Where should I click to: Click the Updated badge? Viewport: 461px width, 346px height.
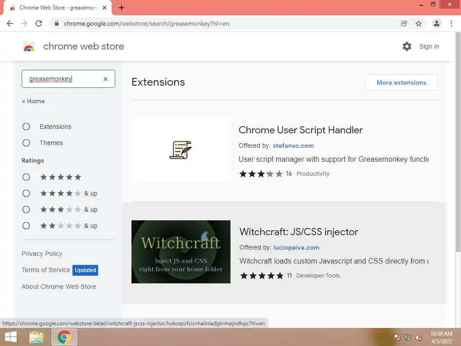pyautogui.click(x=85, y=270)
